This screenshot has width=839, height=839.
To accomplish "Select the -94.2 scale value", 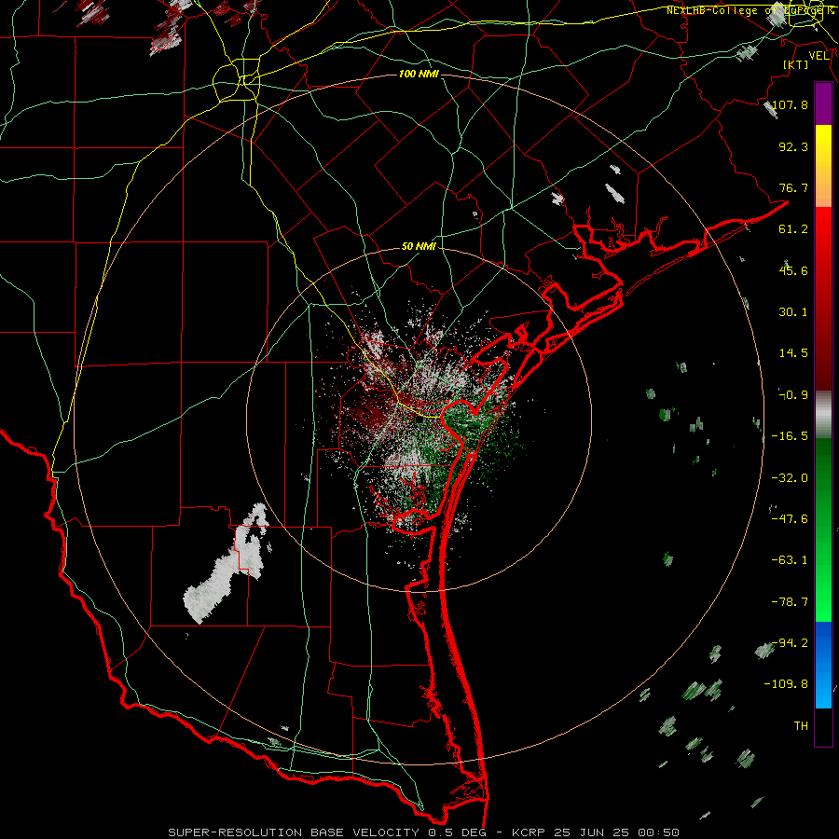I will pyautogui.click(x=790, y=643).
